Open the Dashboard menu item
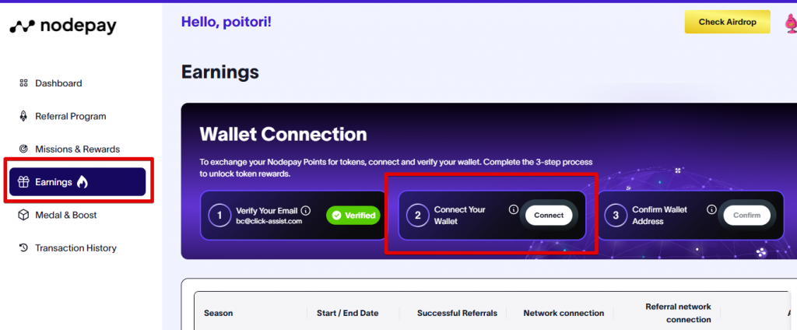The width and height of the screenshot is (797, 330). (58, 83)
